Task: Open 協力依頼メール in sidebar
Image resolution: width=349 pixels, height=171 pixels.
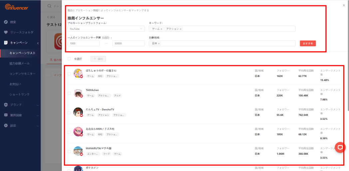Action: (20, 63)
